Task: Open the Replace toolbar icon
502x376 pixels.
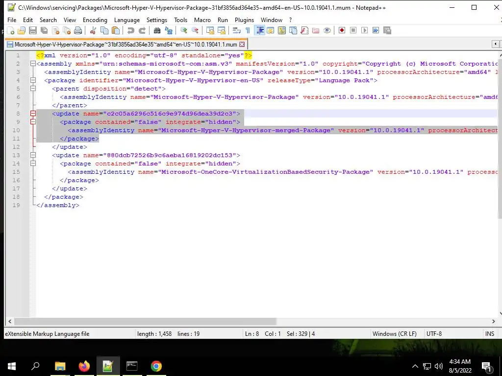Action: (x=169, y=30)
